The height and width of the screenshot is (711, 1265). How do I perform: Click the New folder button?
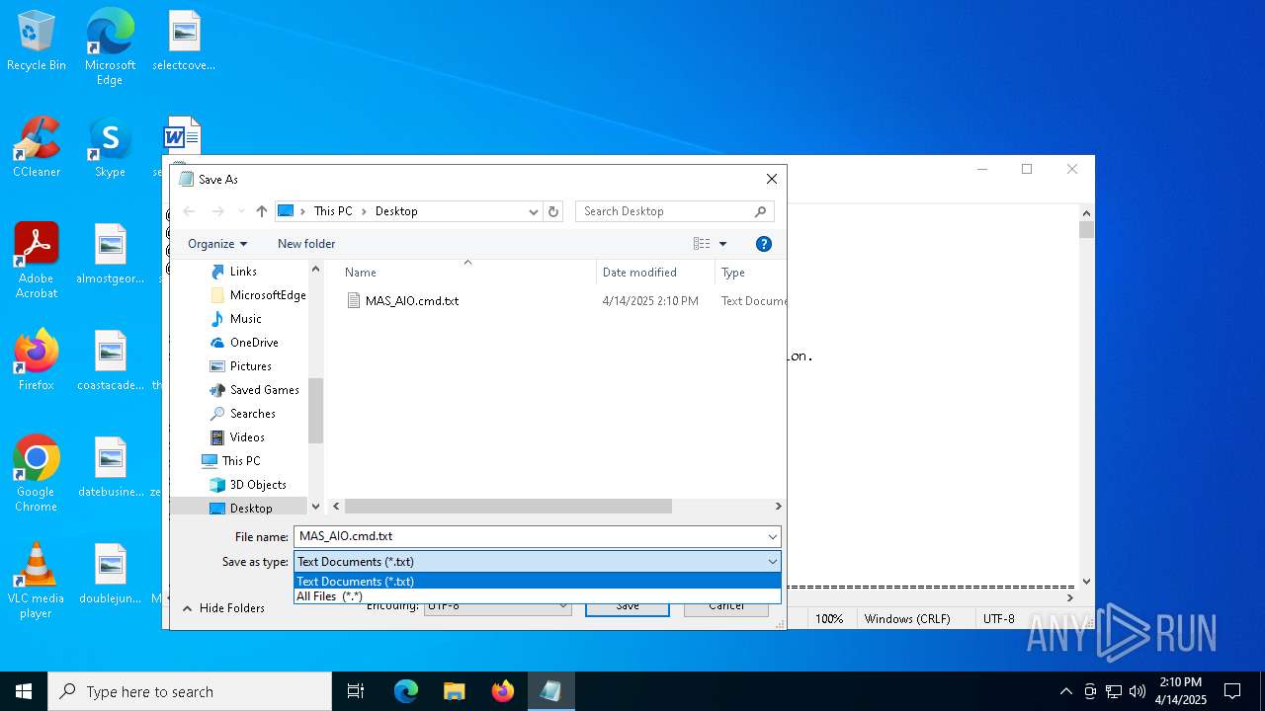[x=306, y=244]
